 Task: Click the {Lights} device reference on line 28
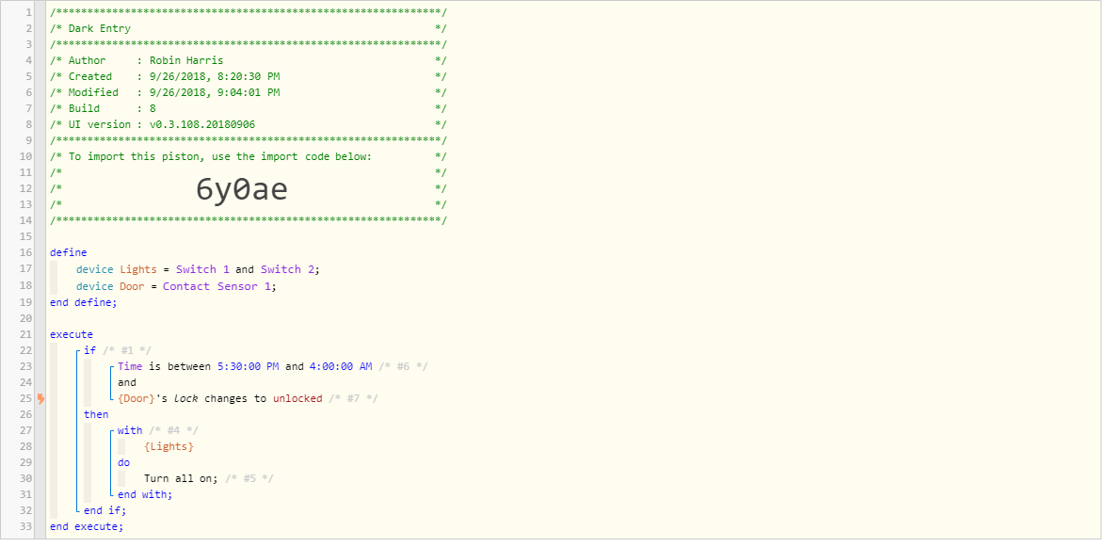[x=169, y=447]
